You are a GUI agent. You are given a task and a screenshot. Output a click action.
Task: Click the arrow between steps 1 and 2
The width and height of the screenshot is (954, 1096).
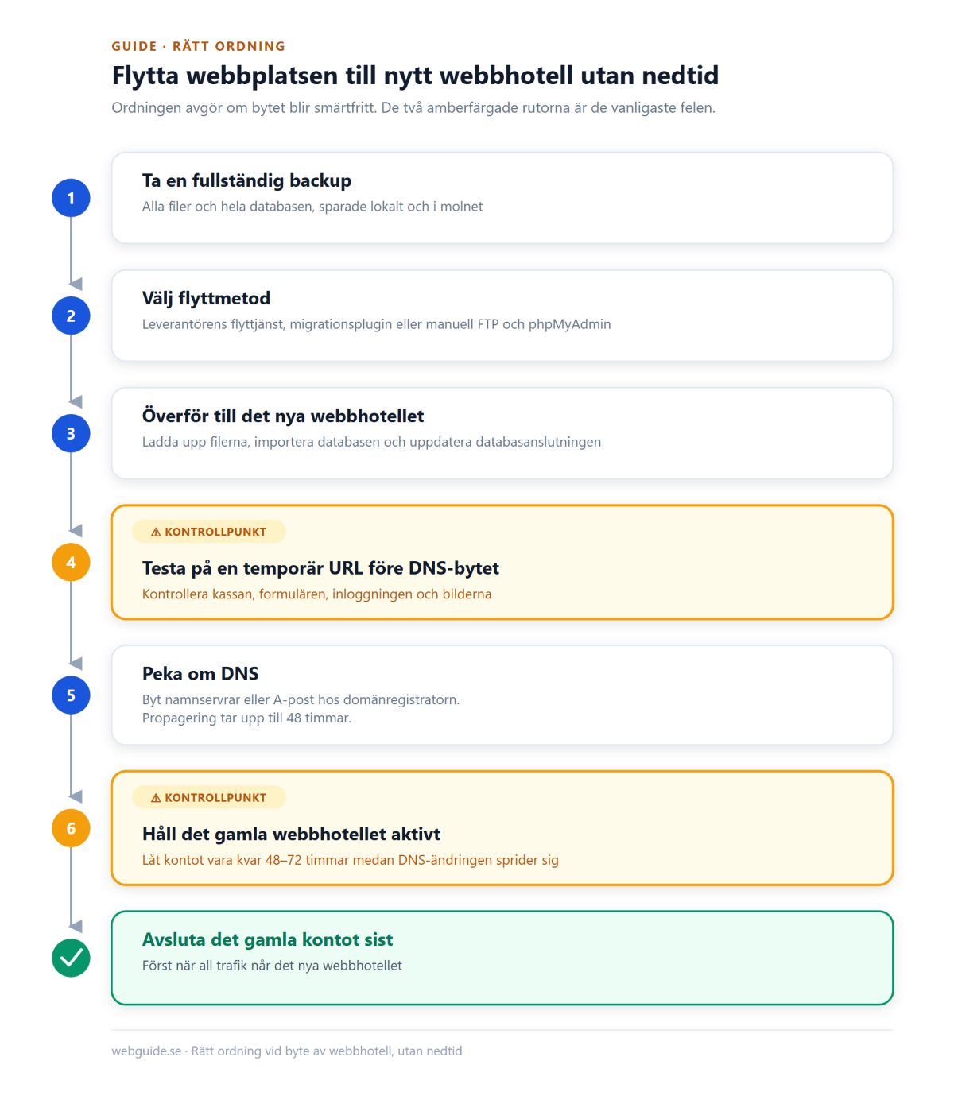click(x=74, y=284)
